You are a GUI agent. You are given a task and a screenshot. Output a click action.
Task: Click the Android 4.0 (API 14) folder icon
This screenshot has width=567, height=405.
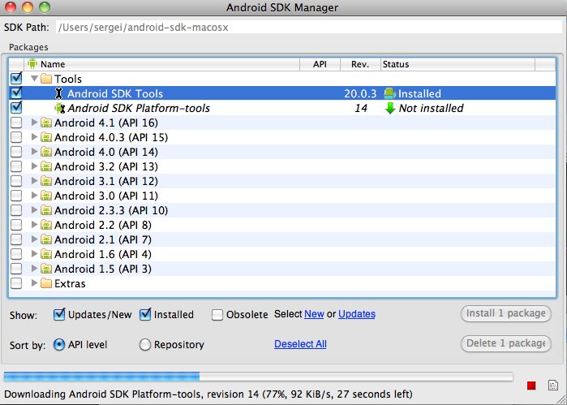coord(46,152)
